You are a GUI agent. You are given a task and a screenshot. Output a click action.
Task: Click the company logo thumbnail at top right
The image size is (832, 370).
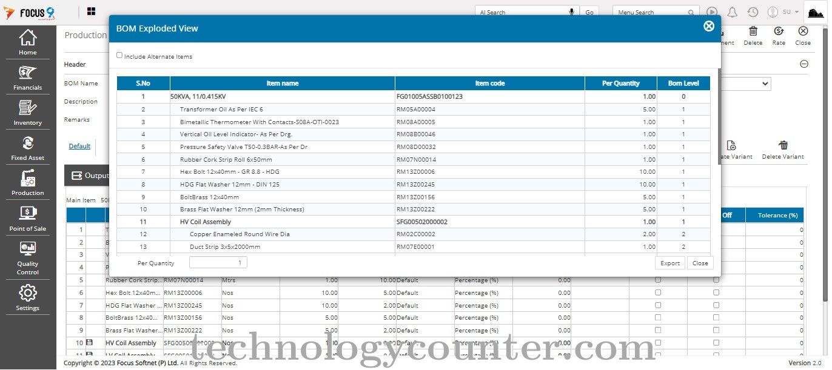[816, 12]
